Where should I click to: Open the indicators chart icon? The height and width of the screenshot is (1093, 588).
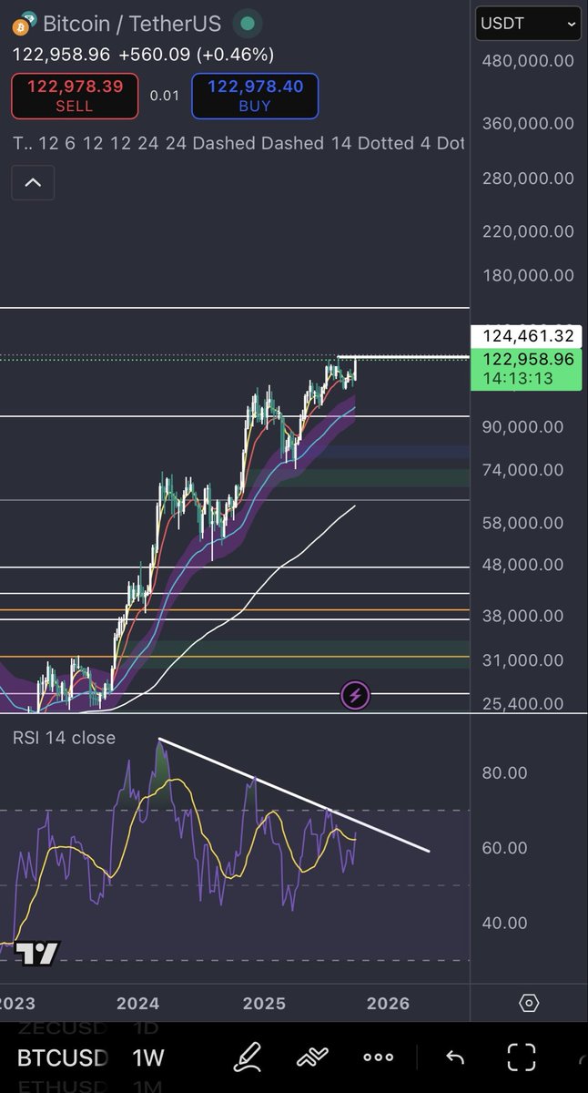click(x=312, y=1057)
